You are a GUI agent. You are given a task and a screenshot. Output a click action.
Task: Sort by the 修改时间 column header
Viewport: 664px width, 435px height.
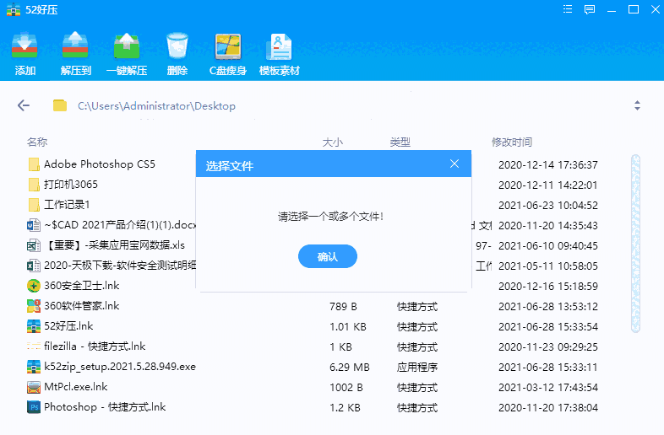pos(512,142)
